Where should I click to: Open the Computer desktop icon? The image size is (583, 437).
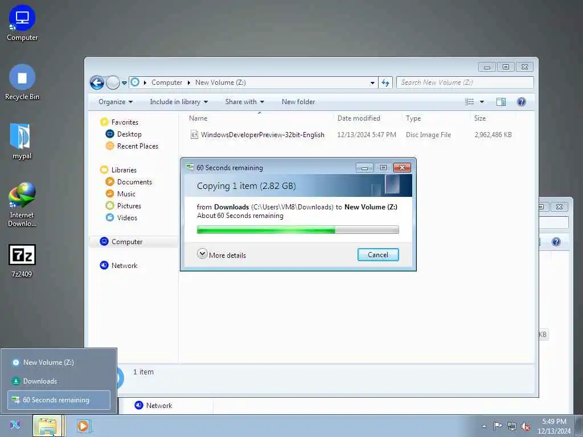point(22,23)
